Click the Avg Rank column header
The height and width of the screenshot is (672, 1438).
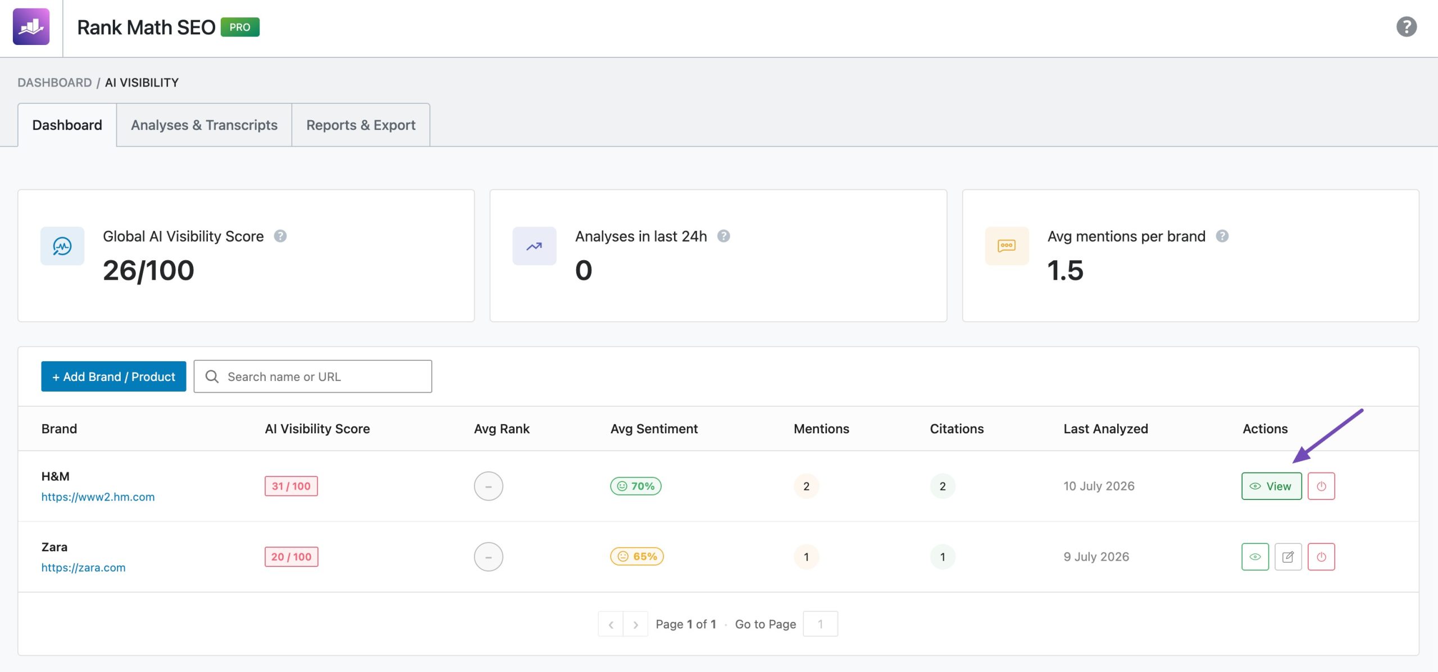[502, 429]
